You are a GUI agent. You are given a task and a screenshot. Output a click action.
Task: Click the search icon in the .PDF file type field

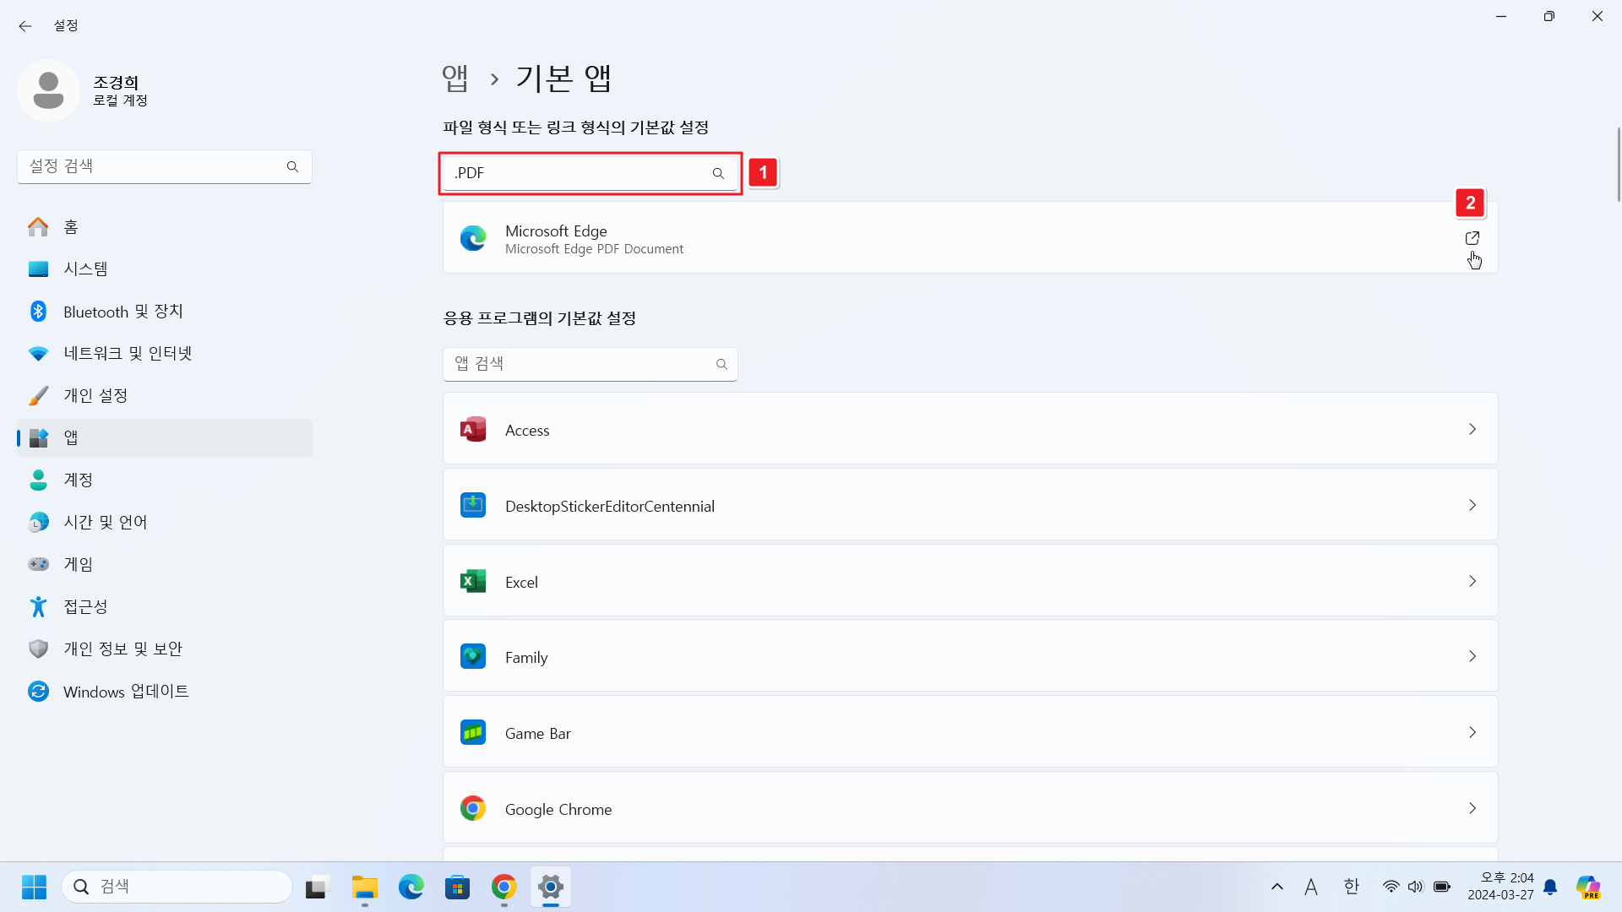pyautogui.click(x=718, y=173)
